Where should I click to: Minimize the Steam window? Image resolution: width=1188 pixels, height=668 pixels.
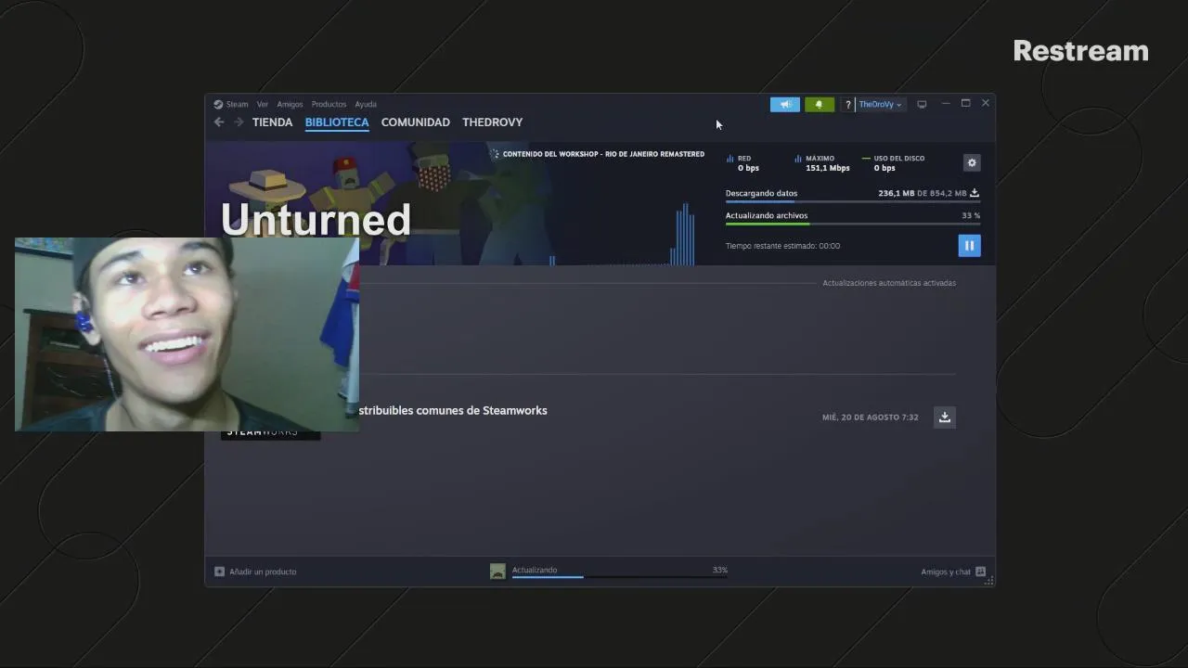click(946, 103)
